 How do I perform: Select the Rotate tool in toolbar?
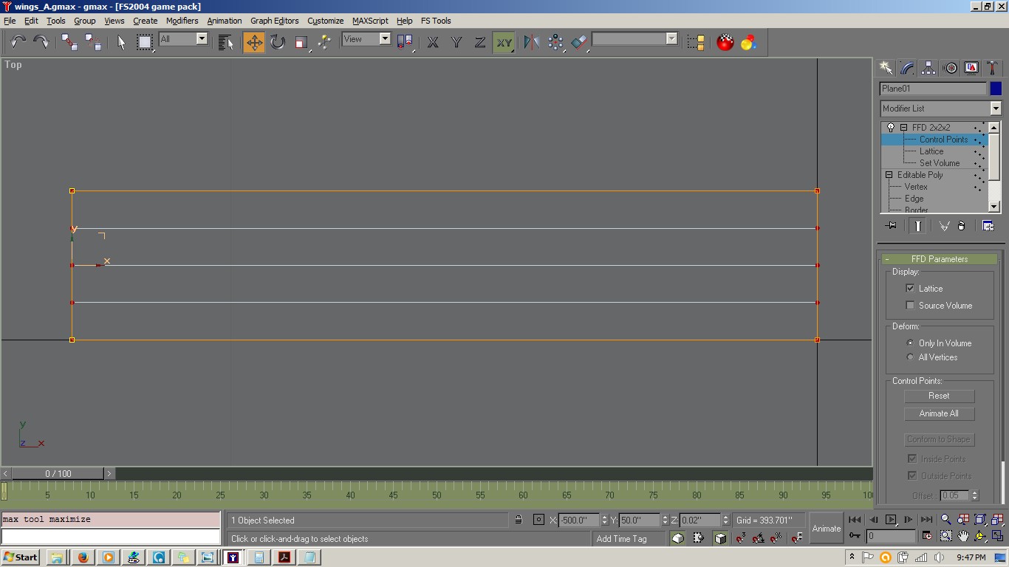tap(278, 42)
